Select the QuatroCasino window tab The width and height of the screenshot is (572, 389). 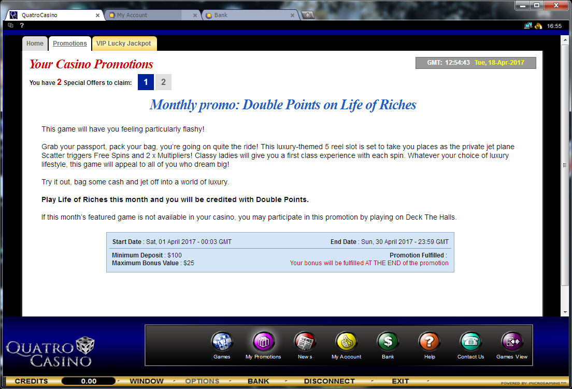pos(55,15)
